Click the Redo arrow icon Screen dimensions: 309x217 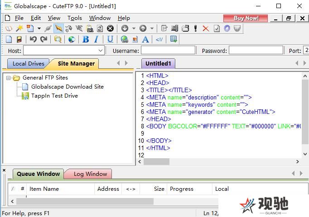(43, 39)
